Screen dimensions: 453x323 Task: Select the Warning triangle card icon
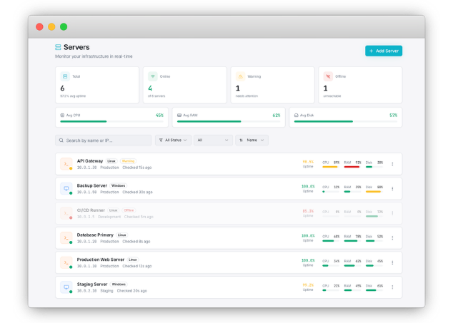(240, 76)
